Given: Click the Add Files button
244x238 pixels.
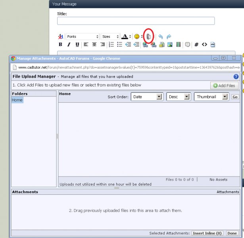Looking at the screenshot, I should click(x=224, y=86).
